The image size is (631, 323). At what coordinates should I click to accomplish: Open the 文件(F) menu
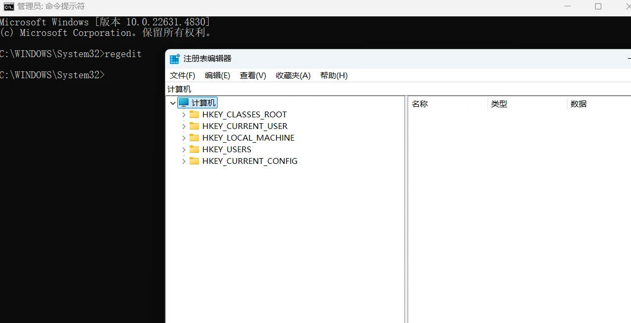click(182, 75)
